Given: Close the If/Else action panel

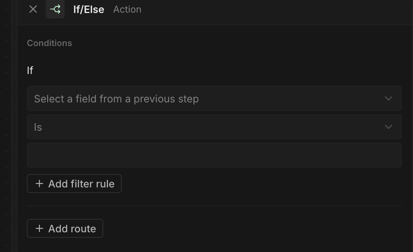Looking at the screenshot, I should (33, 9).
